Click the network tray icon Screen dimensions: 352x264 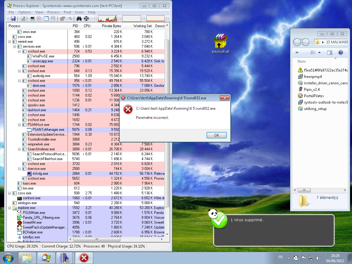tap(311, 258)
